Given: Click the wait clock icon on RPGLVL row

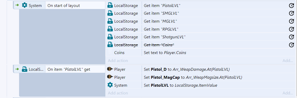Looking at the screenshot, I should (x=291, y=29).
